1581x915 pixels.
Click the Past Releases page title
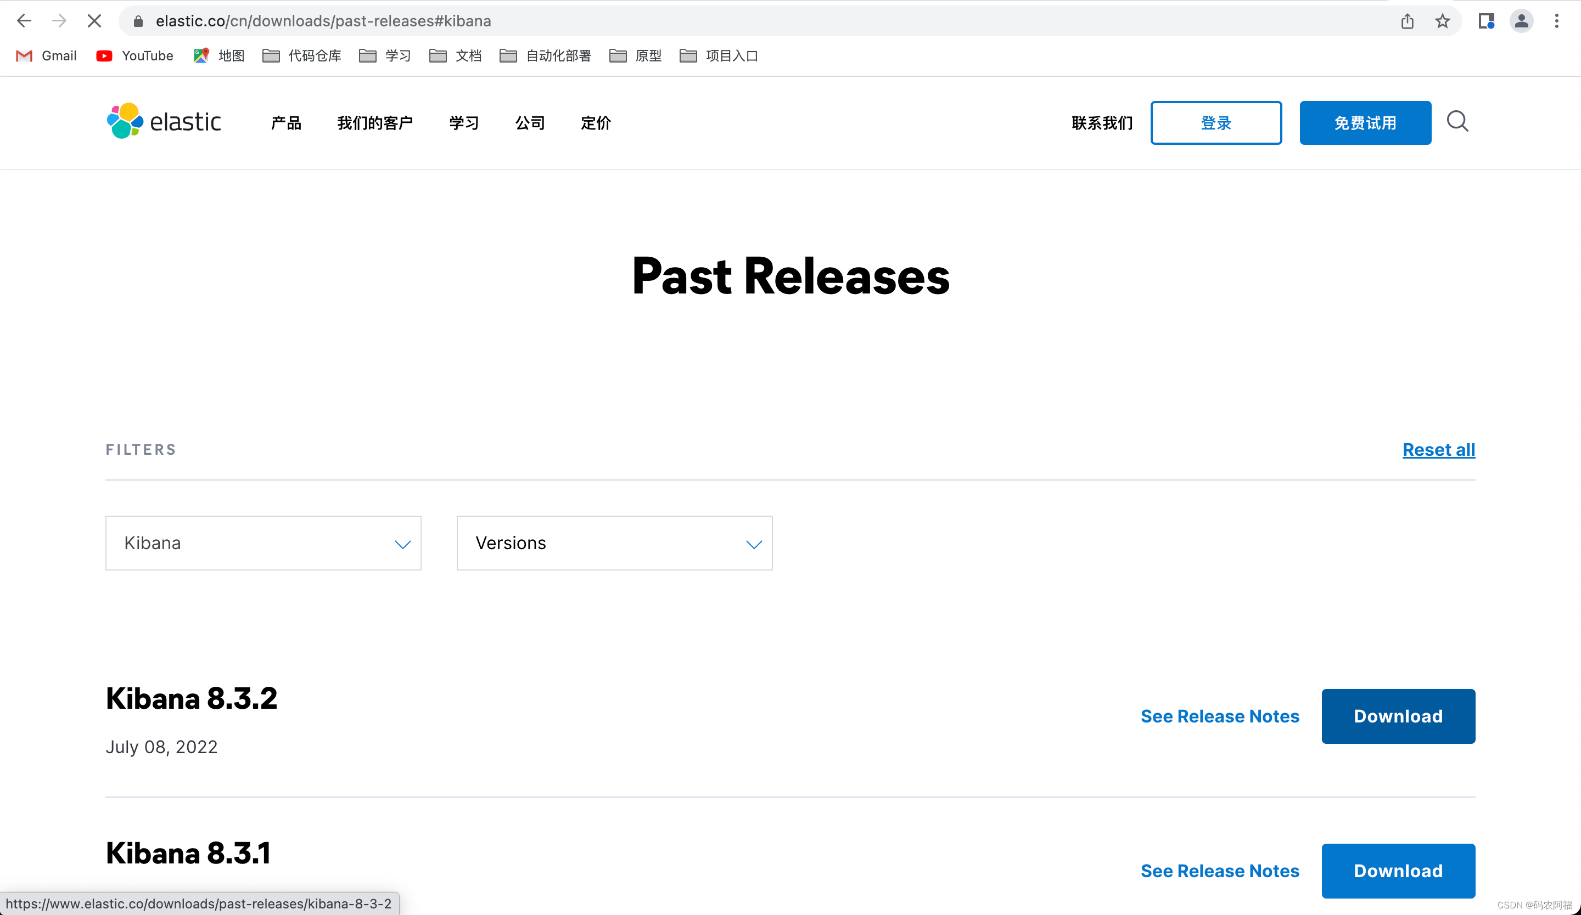tap(790, 276)
